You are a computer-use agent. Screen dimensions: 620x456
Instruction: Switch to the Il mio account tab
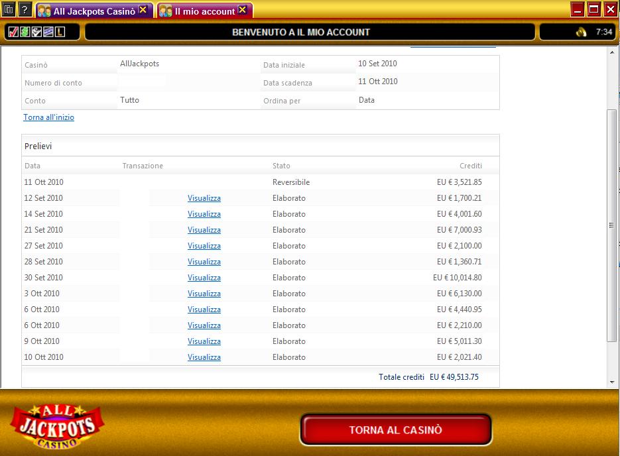click(204, 11)
